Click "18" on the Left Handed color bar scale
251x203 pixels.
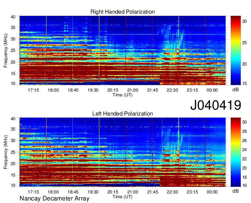[244, 177]
